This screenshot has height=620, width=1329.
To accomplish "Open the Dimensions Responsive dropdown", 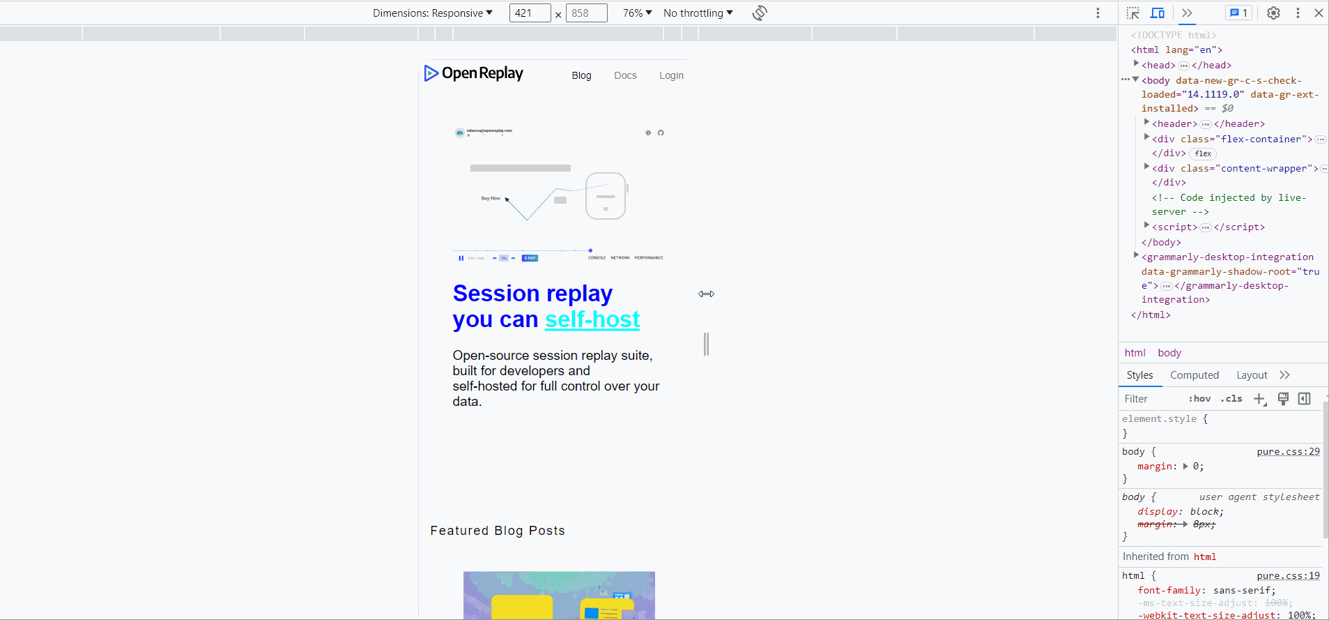I will [x=433, y=13].
